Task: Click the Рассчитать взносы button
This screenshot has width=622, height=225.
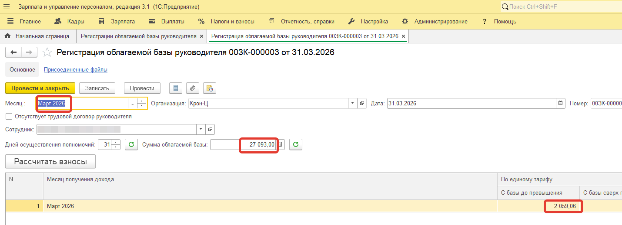Action: click(x=50, y=162)
